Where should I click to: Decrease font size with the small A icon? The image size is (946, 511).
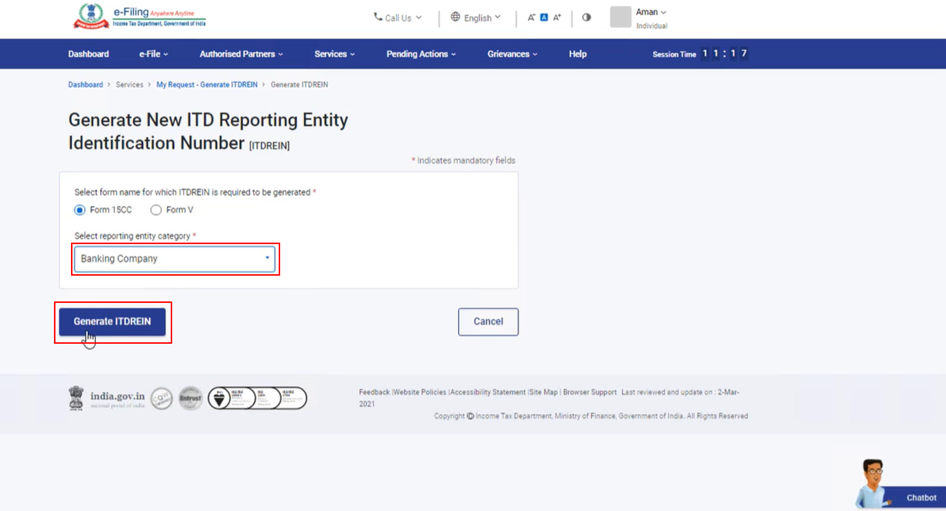click(x=531, y=18)
